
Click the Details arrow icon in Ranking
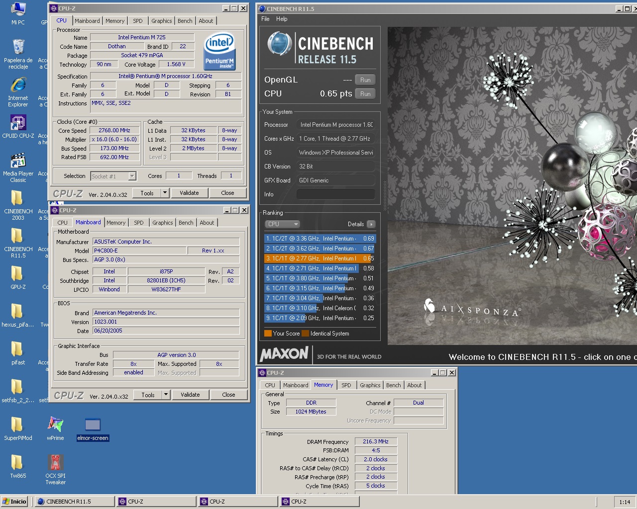371,224
